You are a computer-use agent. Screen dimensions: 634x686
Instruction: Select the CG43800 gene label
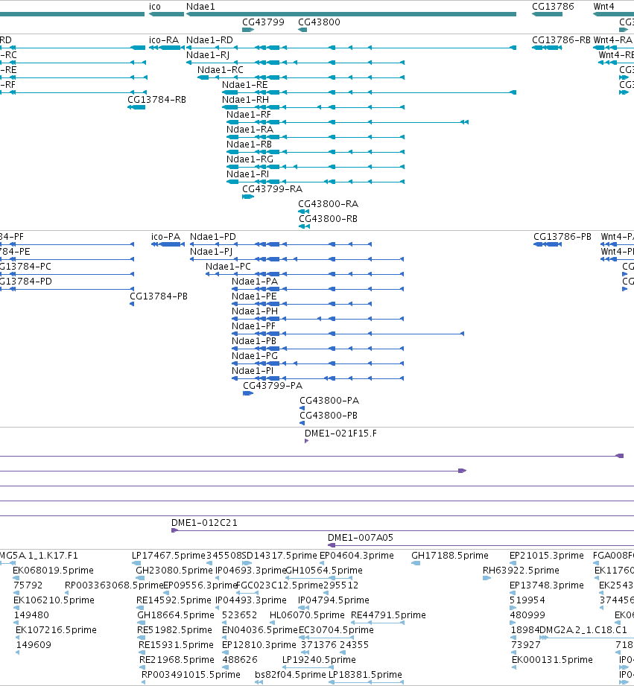point(319,22)
